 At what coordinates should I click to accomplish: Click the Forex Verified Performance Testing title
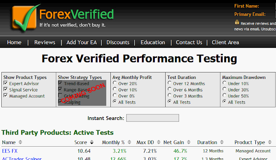point(139,59)
